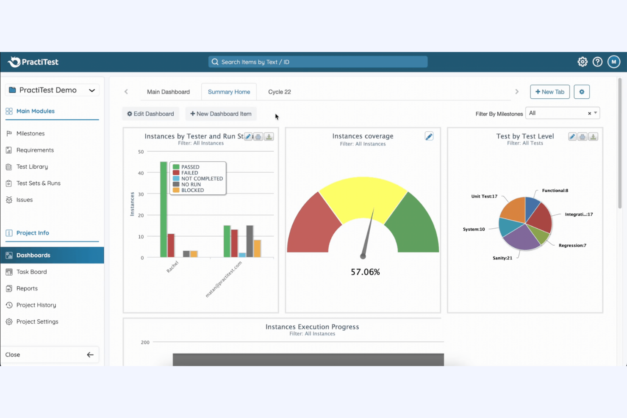Print the Test by Test Level chart
Image resolution: width=627 pixels, height=418 pixels.
pos(583,136)
